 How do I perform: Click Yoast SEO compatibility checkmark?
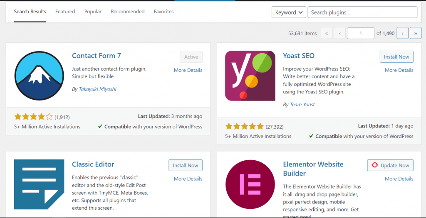pyautogui.click(x=311, y=136)
